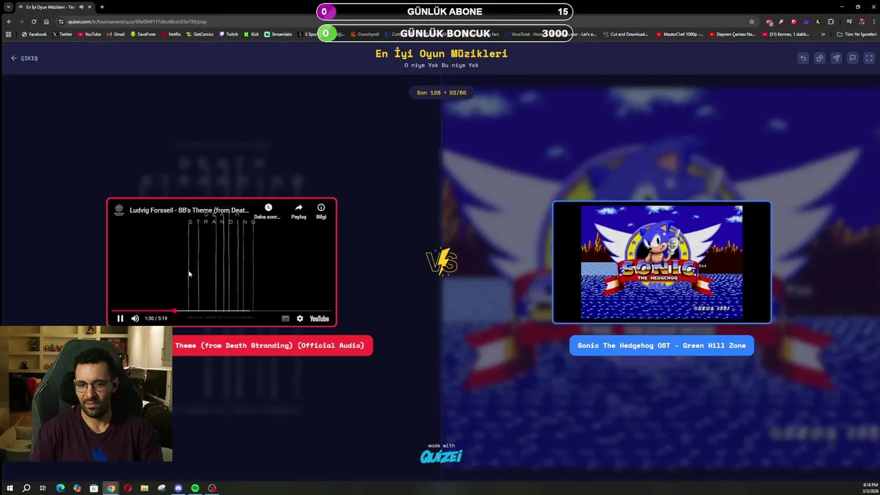This screenshot has width=880, height=495.
Task: Open the Streamlabs bookmark
Action: (278, 34)
